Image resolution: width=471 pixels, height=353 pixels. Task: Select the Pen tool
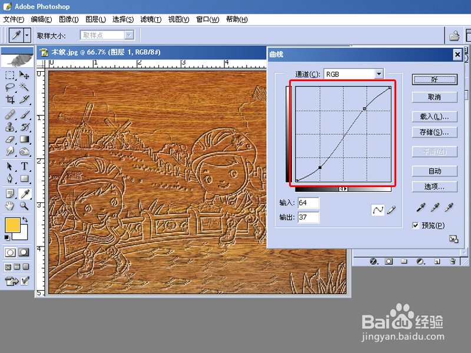click(10, 178)
